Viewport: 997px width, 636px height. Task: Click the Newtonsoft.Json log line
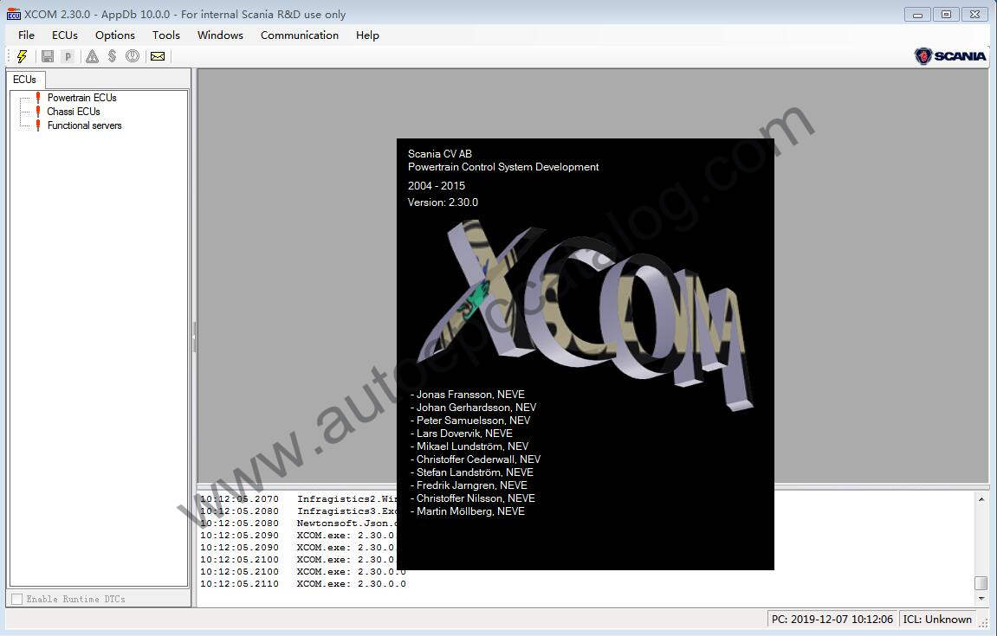pos(298,524)
